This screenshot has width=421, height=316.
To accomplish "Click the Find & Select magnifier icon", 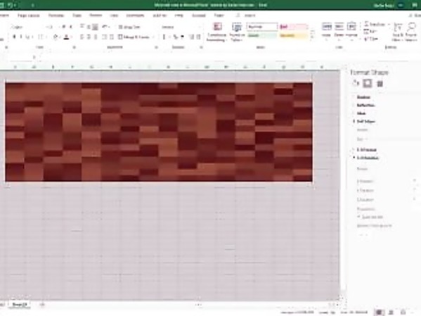I will coord(411,32).
